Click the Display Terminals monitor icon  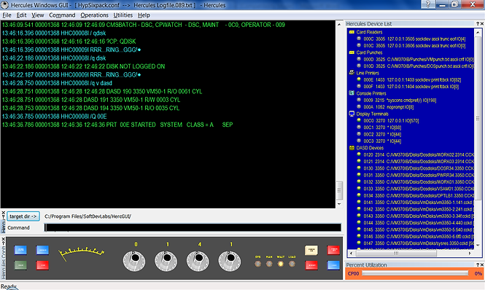[352, 114]
